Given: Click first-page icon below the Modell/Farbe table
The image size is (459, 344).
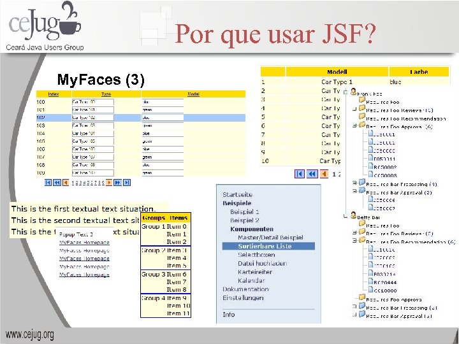Looking at the screenshot, I should point(299,174).
